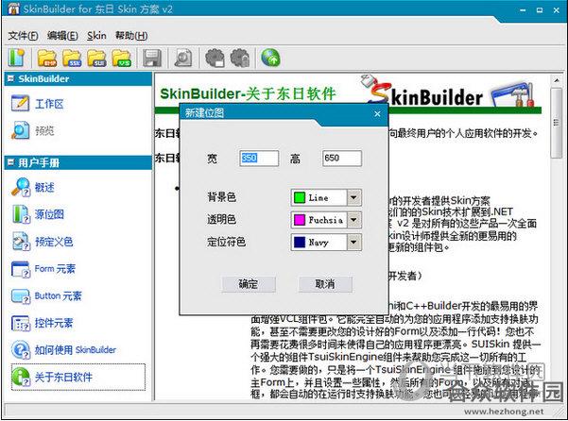Open the 文件(F) menu

(23, 36)
